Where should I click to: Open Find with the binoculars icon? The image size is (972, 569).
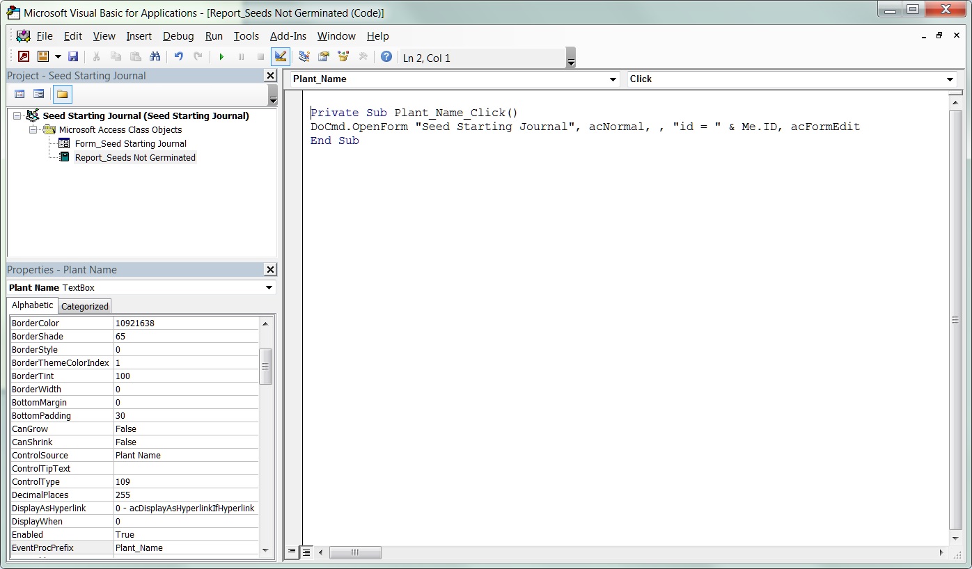[x=155, y=57]
